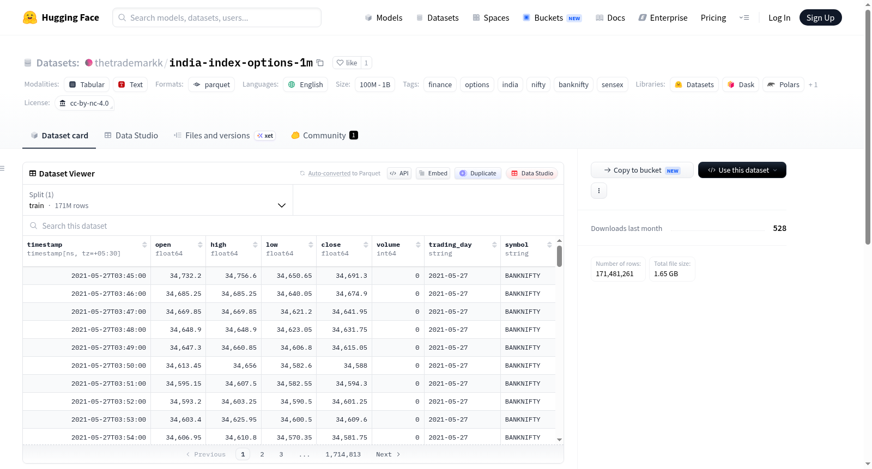
Task: Click Next page in pagination
Action: pyautogui.click(x=388, y=454)
